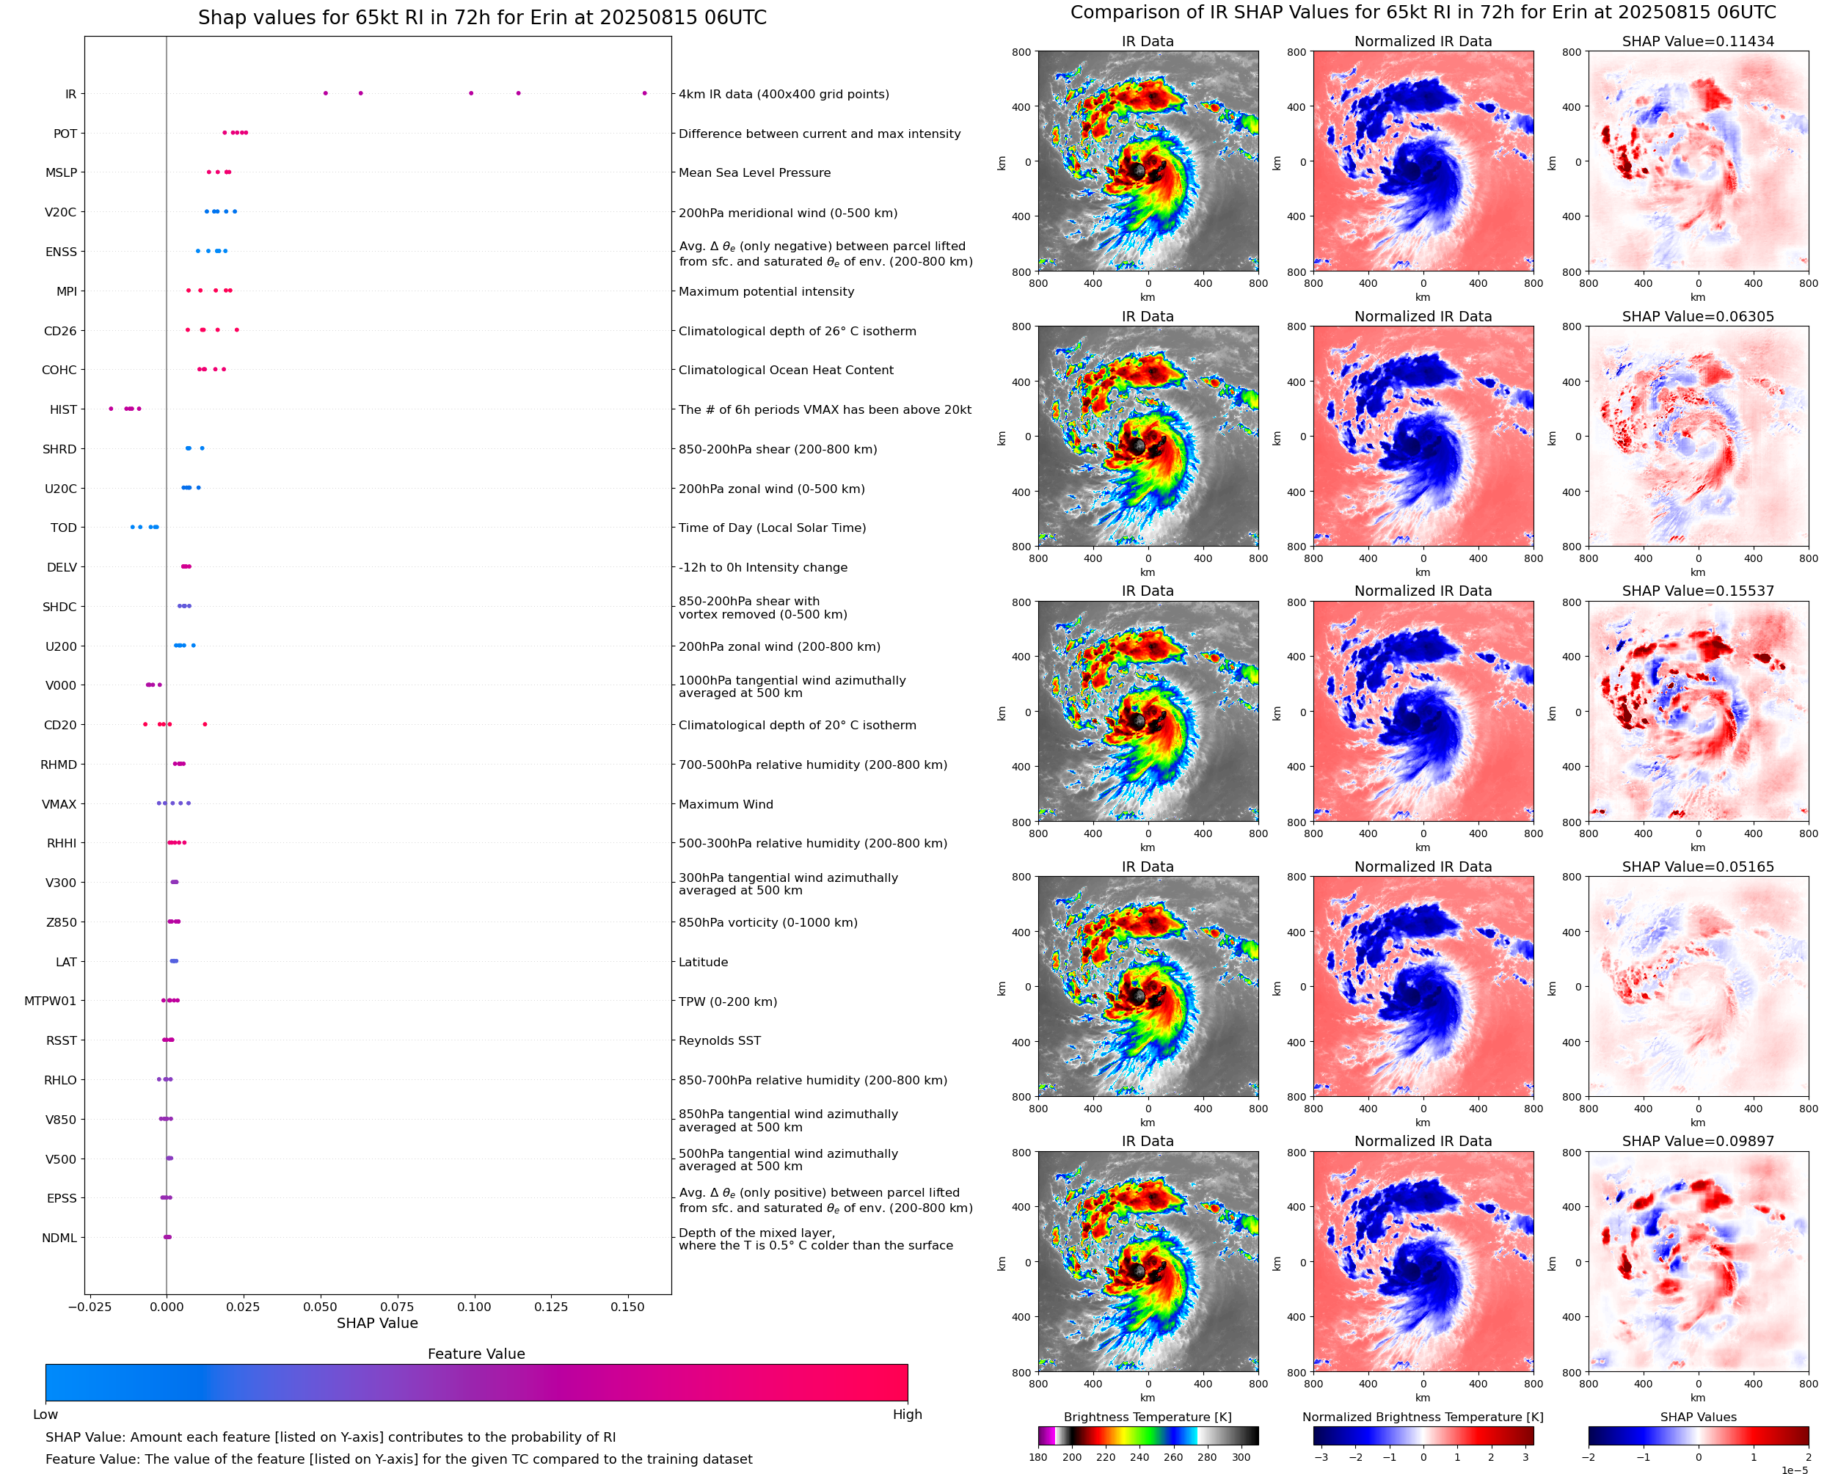This screenshot has width=1827, height=1474.
Task: Click the Feature Value gradient colorbar
Action: (x=476, y=1382)
